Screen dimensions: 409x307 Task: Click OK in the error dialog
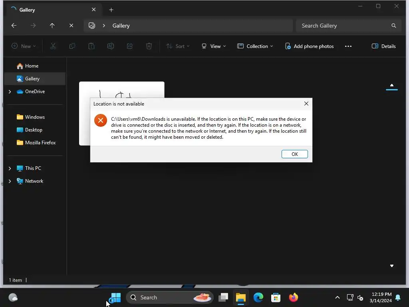coord(294,154)
